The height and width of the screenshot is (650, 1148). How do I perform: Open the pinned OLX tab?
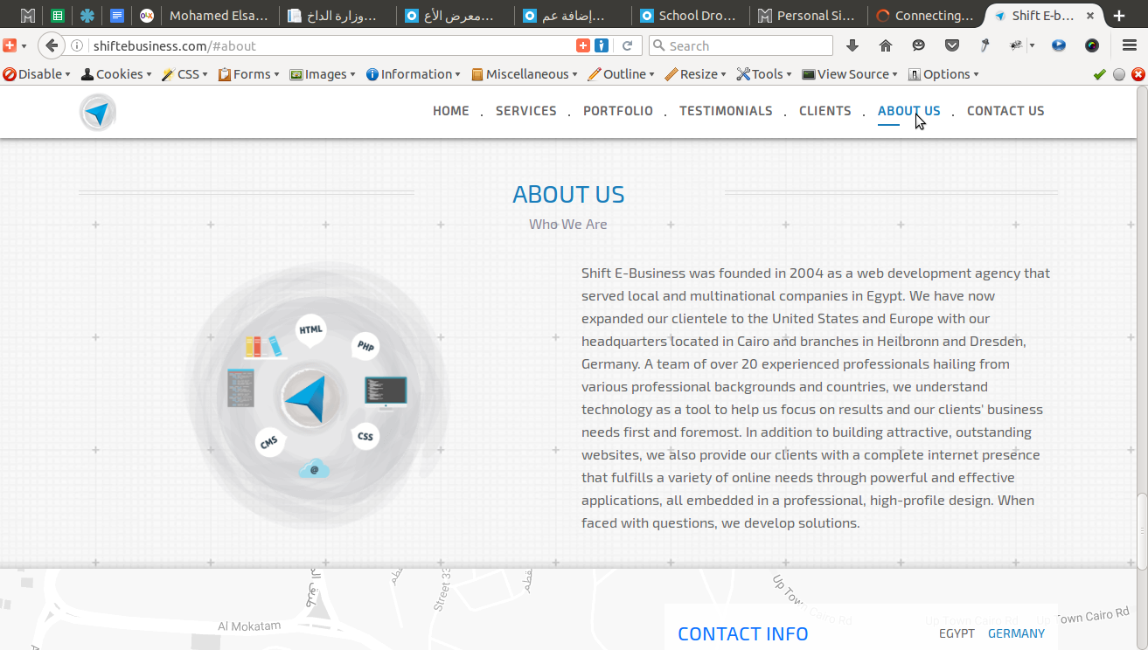[x=146, y=16]
